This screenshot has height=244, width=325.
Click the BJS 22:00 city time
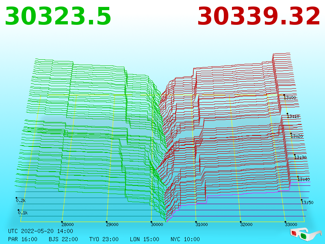coord(63,239)
